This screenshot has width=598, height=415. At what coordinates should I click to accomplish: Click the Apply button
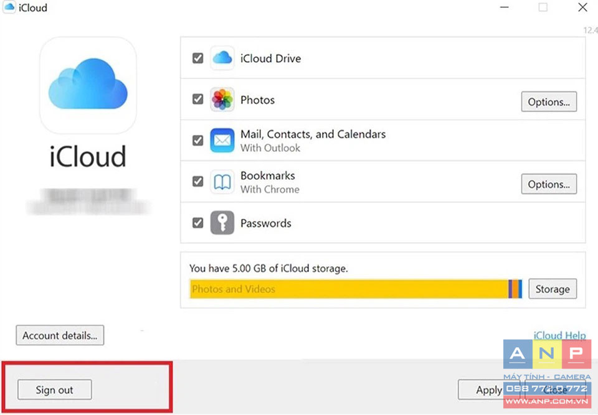(488, 390)
